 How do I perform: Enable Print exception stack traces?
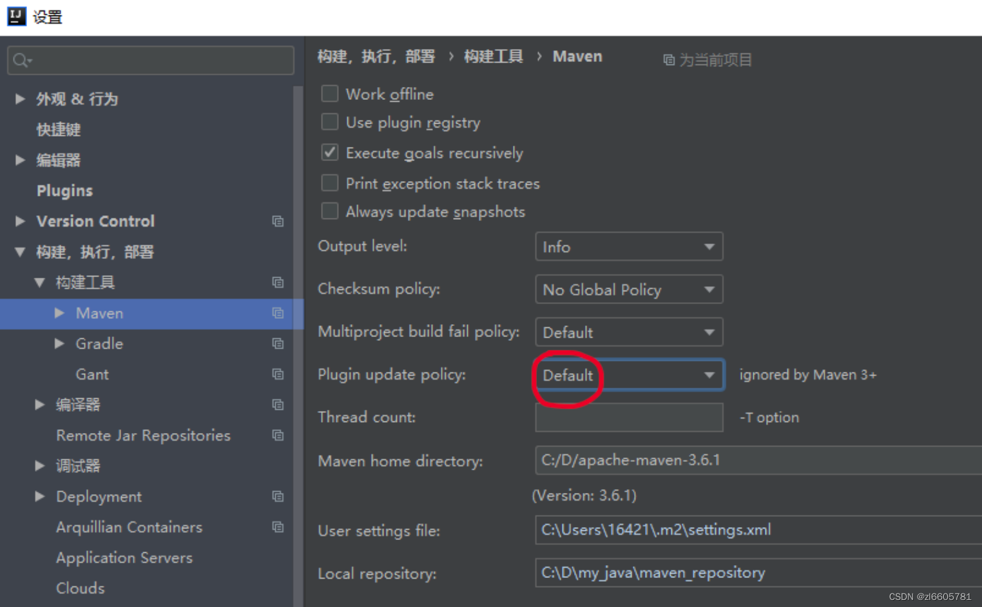click(329, 183)
